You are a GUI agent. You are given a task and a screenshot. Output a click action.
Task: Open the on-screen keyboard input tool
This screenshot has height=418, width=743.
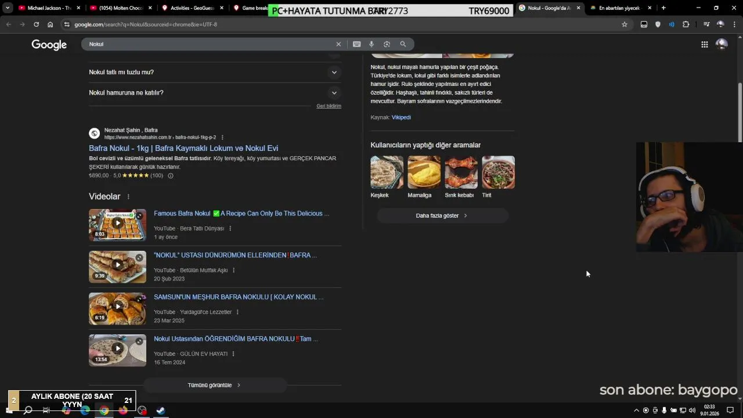point(356,44)
